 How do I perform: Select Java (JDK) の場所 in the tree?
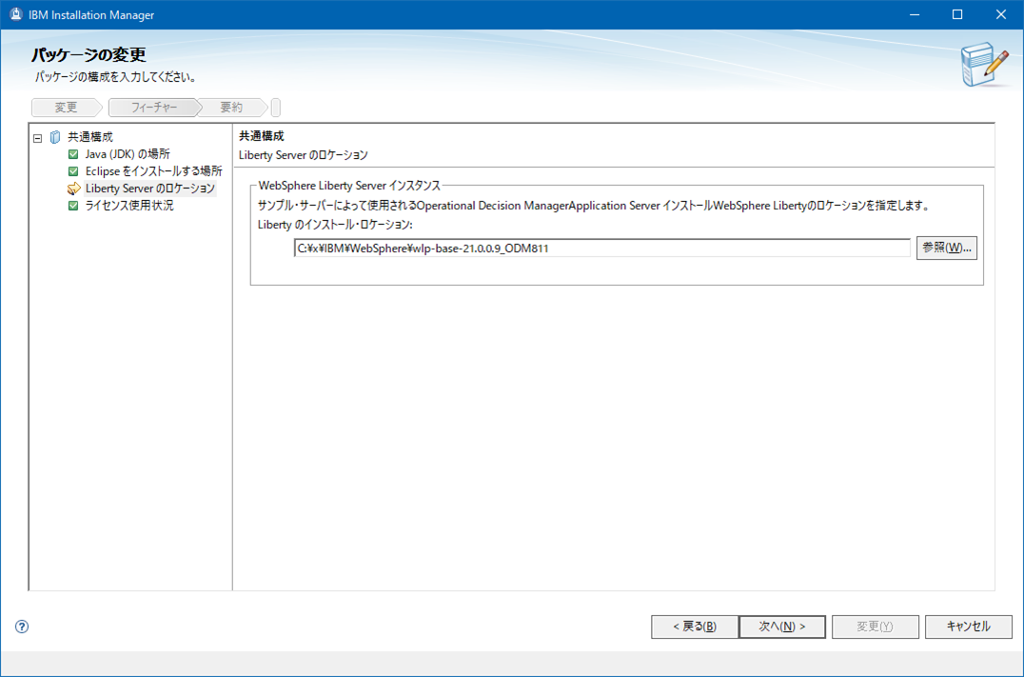(128, 154)
